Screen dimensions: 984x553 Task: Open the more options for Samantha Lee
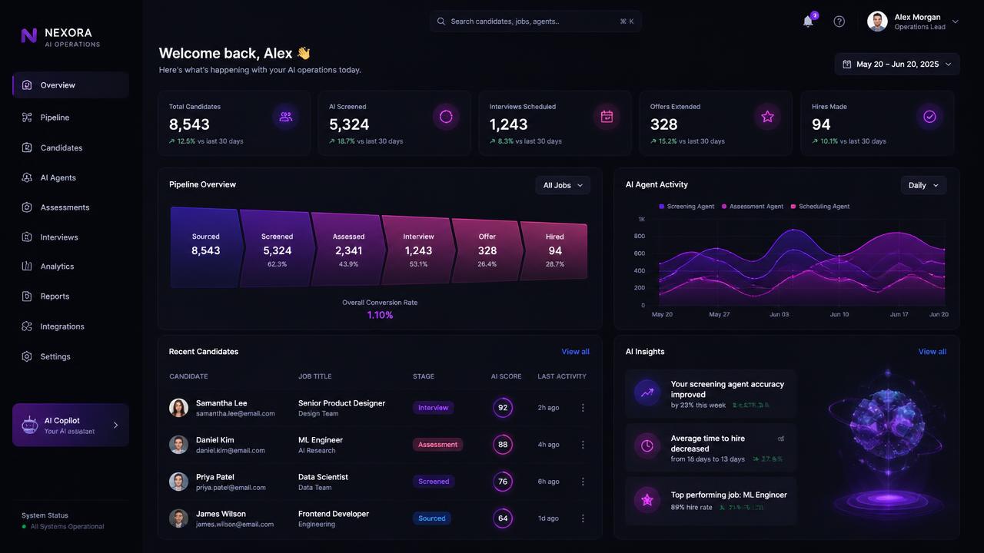(x=583, y=408)
